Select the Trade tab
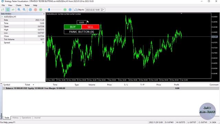Image resolution: width=220 pixels, height=124 pixels. click(7, 118)
